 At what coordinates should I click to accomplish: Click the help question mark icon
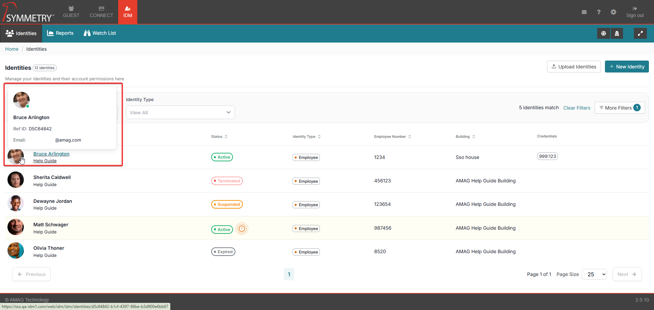(x=598, y=12)
